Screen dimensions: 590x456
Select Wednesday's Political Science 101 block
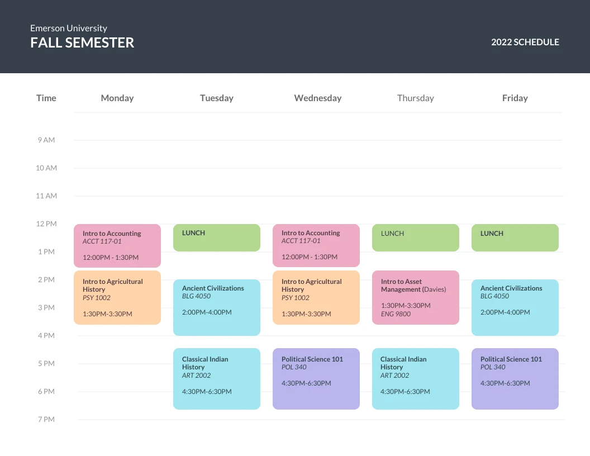click(x=316, y=378)
